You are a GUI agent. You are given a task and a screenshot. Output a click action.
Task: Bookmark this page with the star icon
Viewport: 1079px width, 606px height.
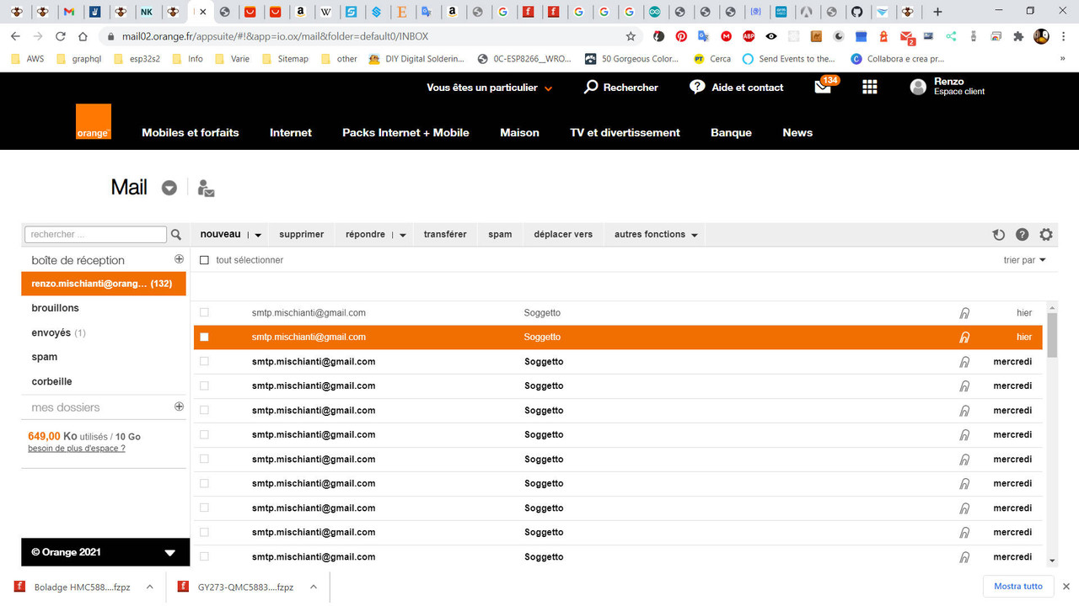[x=631, y=36]
